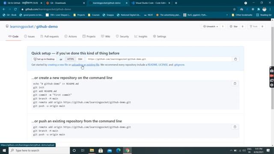The image size is (274, 154).
Task: Open a new browser tab
Action: click(x=176, y=3)
